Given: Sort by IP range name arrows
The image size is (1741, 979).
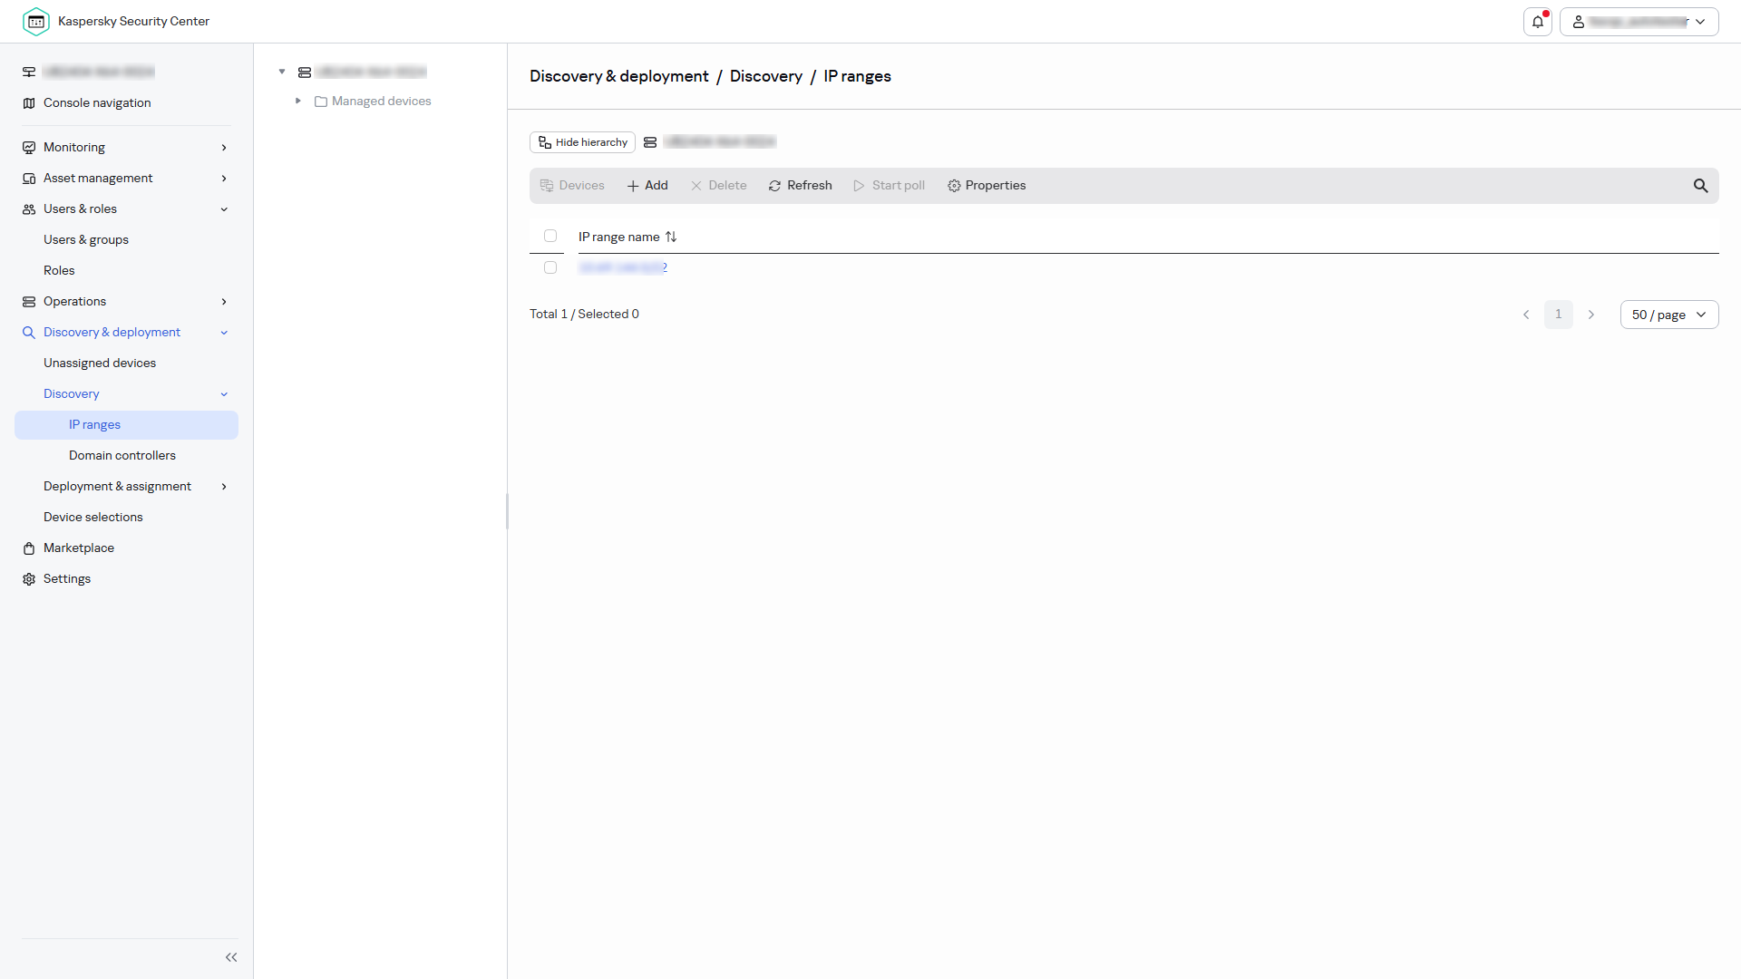Looking at the screenshot, I should tap(671, 237).
